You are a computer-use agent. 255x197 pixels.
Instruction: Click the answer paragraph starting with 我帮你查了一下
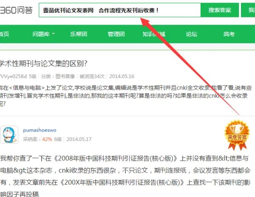(x=125, y=177)
